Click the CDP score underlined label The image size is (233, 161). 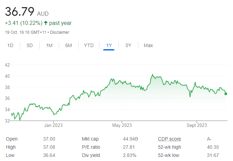[169, 139]
